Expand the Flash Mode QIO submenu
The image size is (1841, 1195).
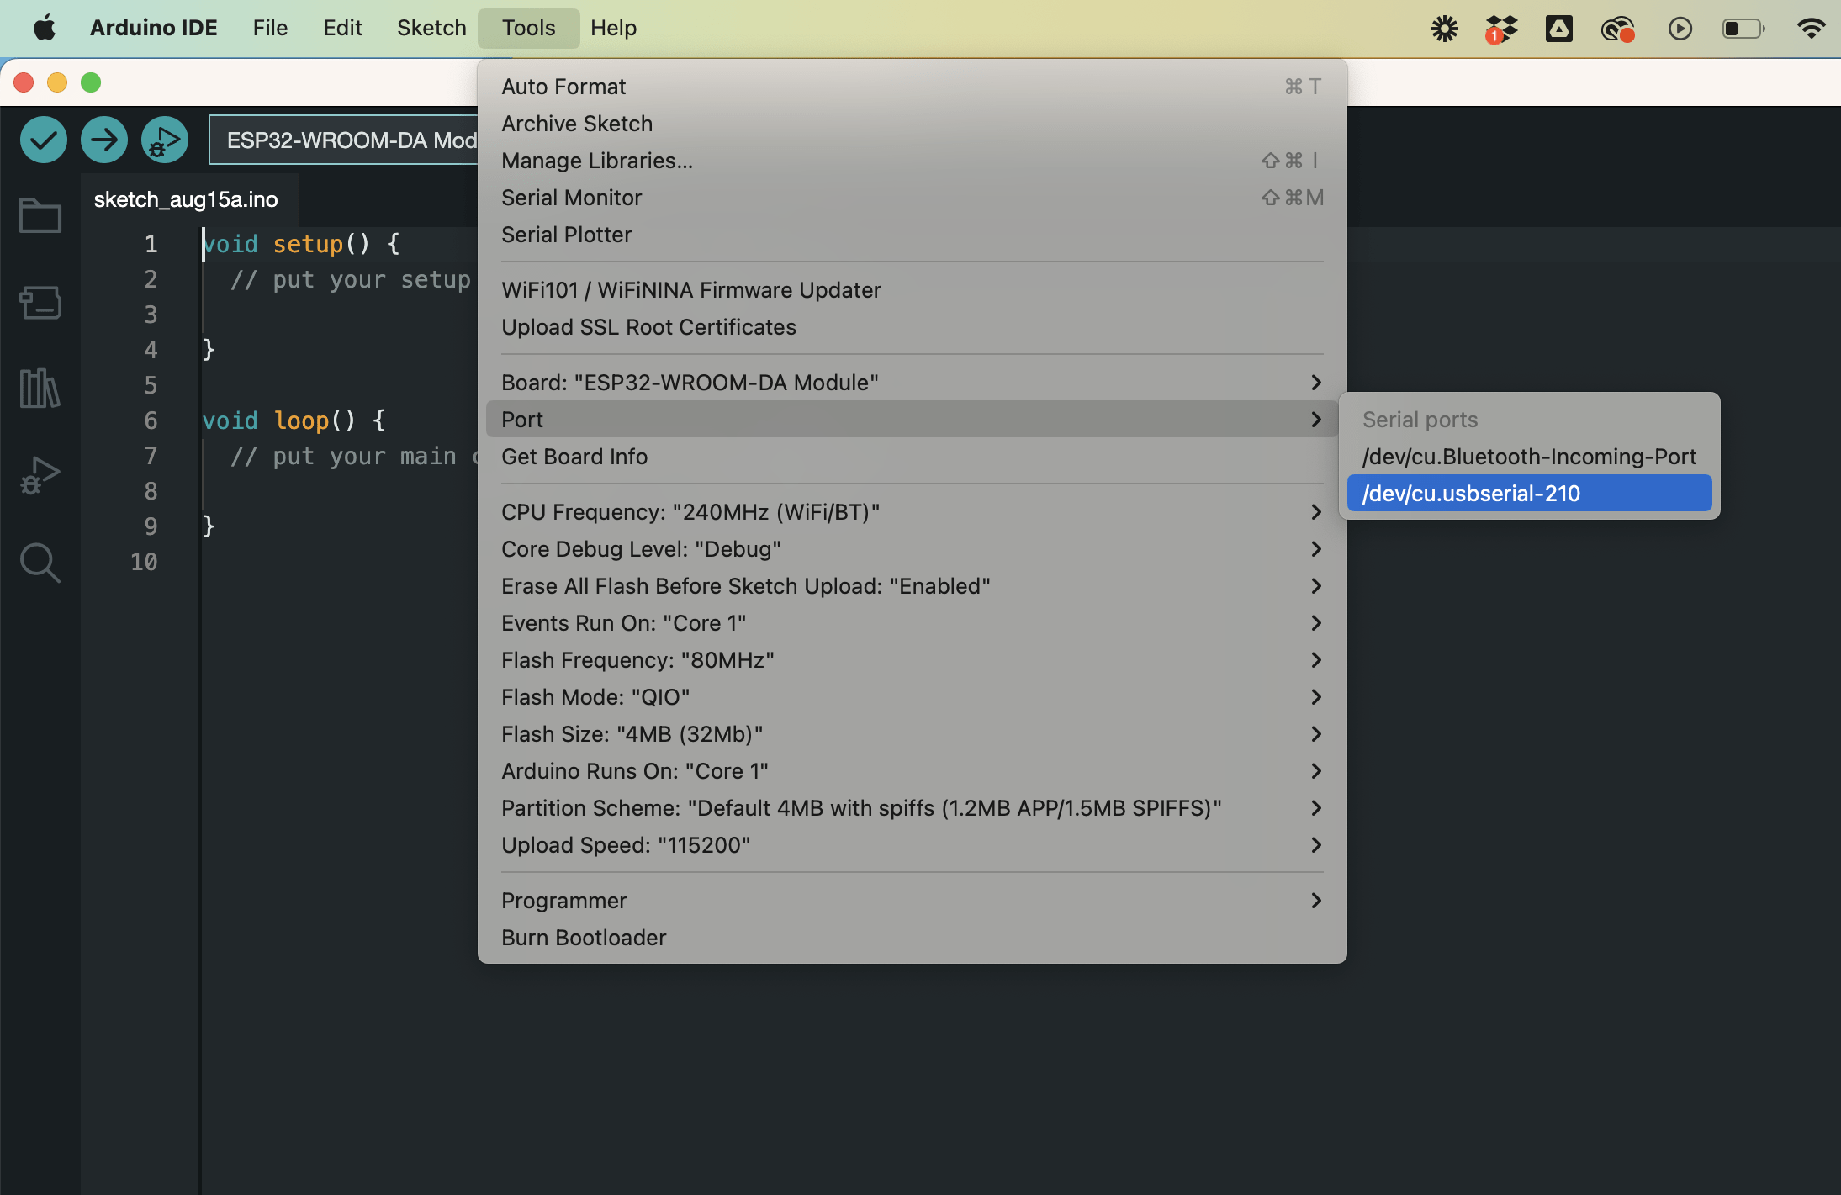(912, 697)
